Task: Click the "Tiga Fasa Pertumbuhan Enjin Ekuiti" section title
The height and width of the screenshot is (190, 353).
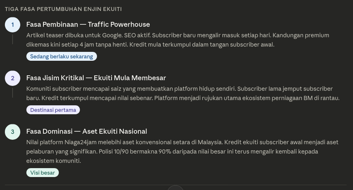Action: (63, 9)
